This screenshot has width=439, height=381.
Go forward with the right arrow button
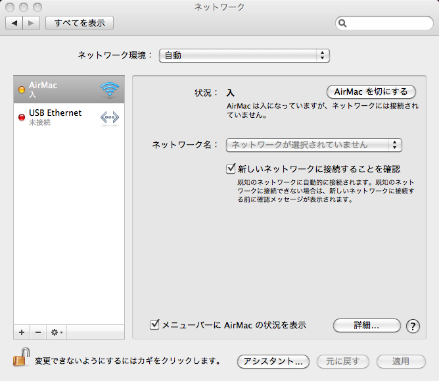(31, 23)
